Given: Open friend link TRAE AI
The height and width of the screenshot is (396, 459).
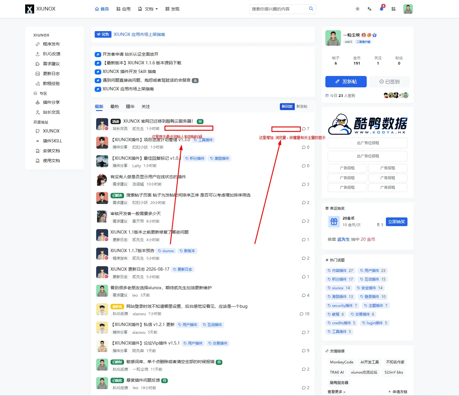Looking at the screenshot, I should pos(337,372).
